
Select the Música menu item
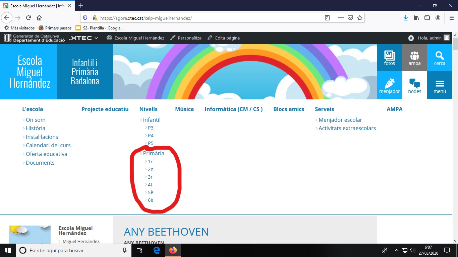(184, 109)
